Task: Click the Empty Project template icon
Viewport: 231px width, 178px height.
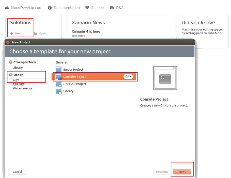Action: tap(58, 70)
